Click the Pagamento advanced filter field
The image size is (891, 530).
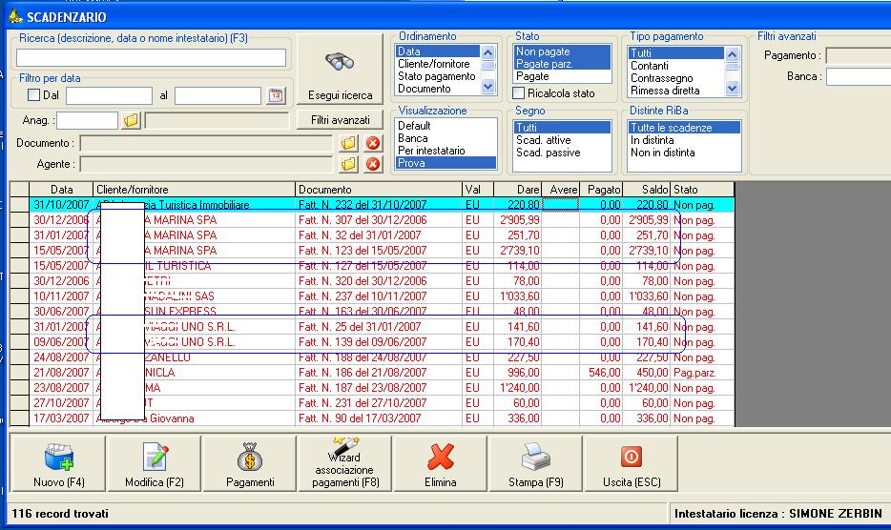point(858,55)
